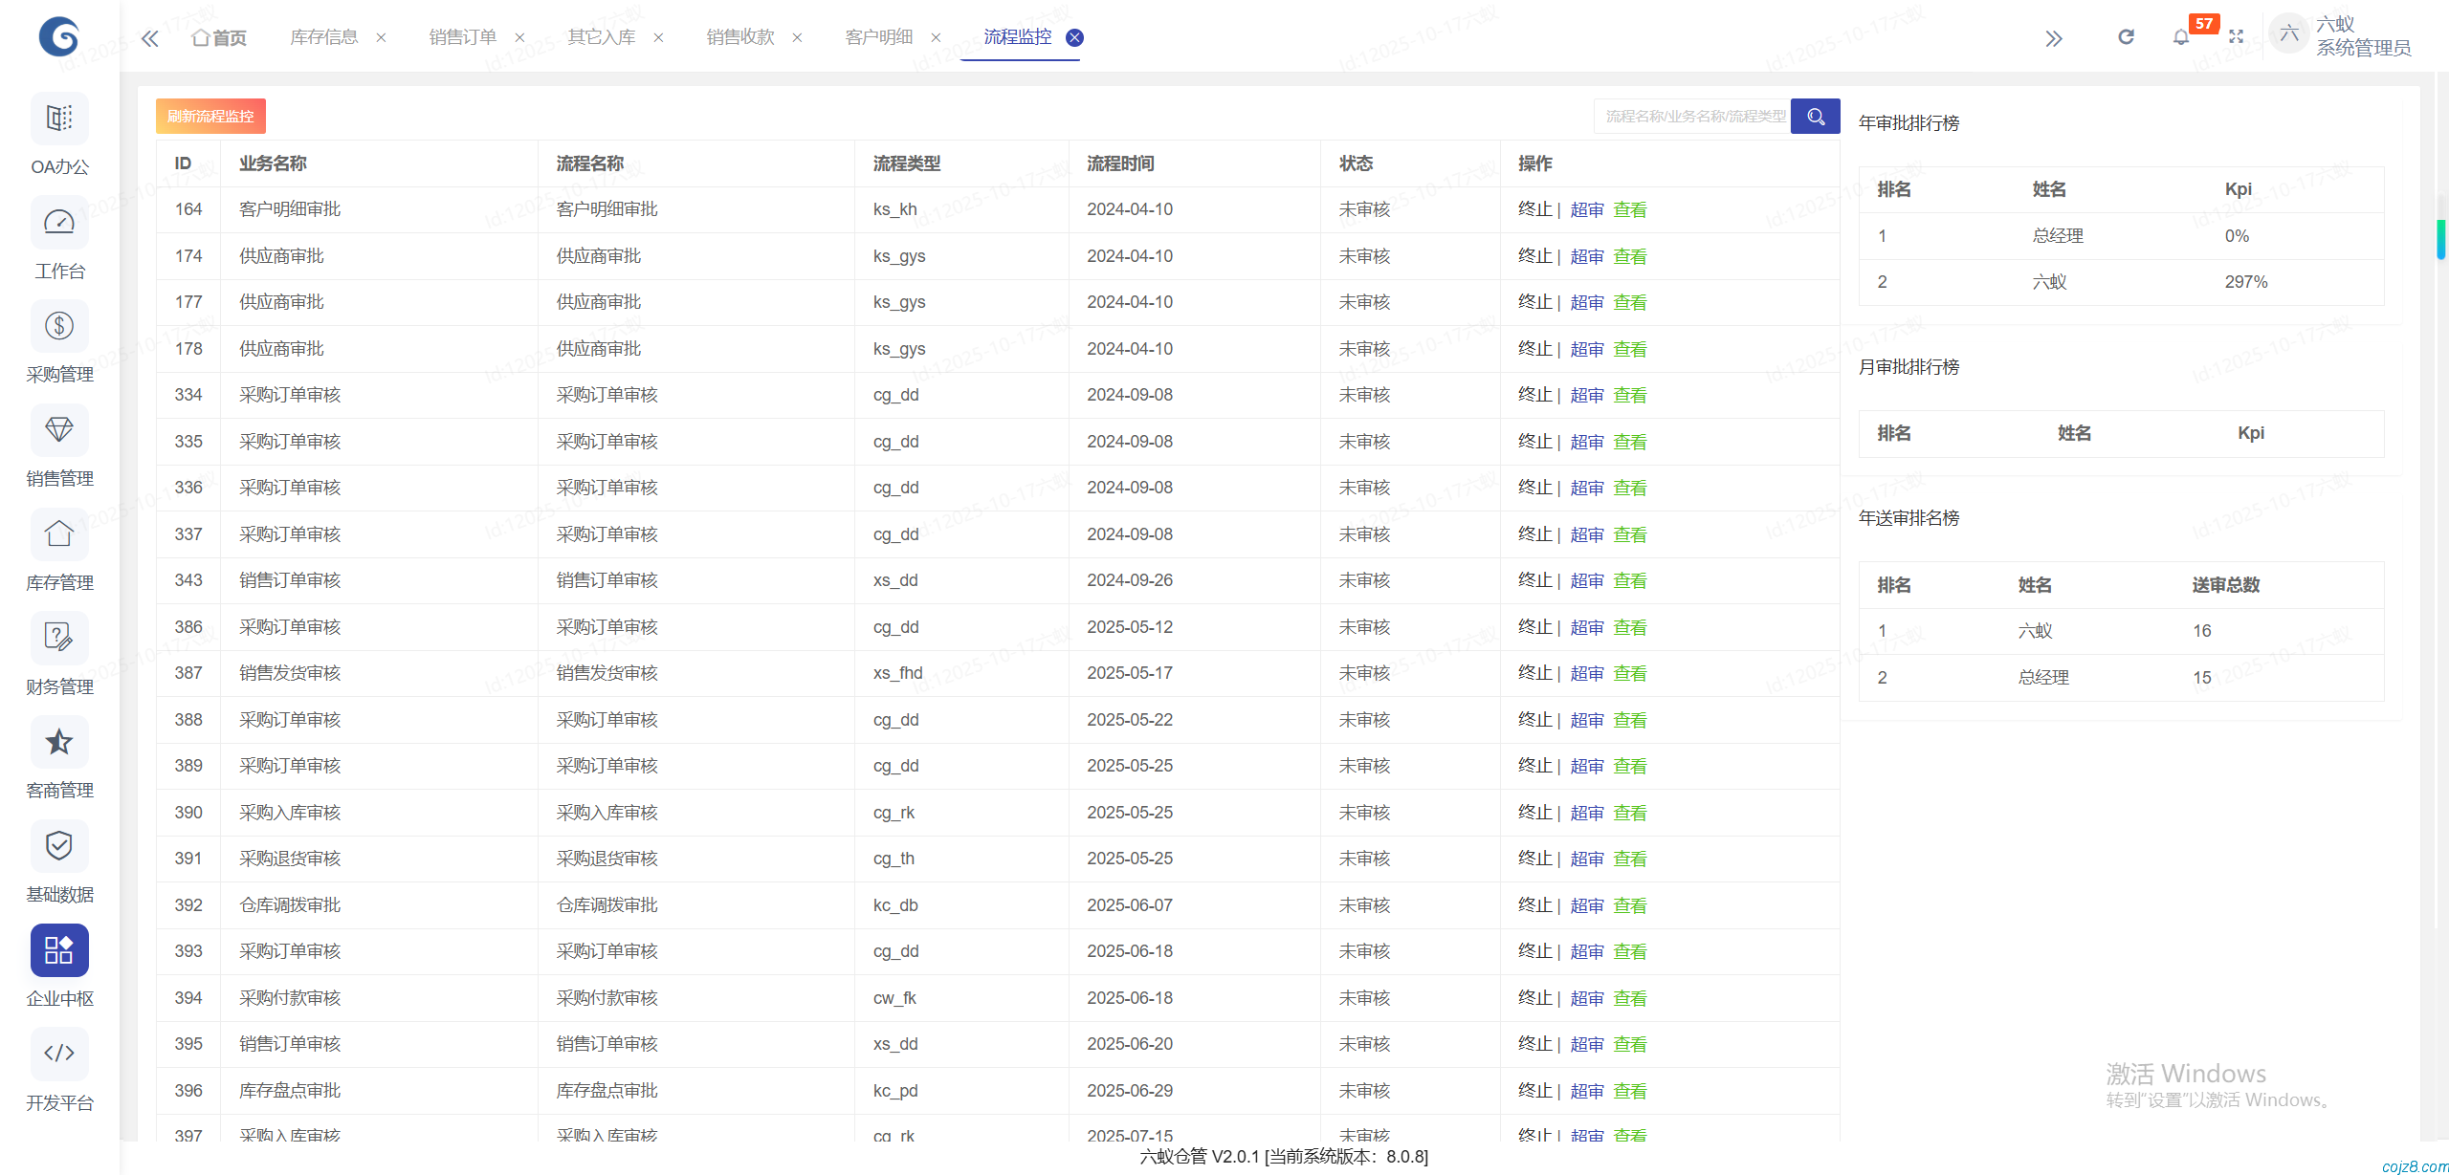
Task: Click the blue search button
Action: 1815,117
